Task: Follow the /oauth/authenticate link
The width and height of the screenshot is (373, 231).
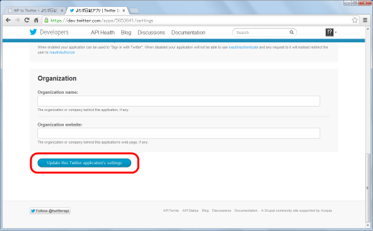Action: 243,47
